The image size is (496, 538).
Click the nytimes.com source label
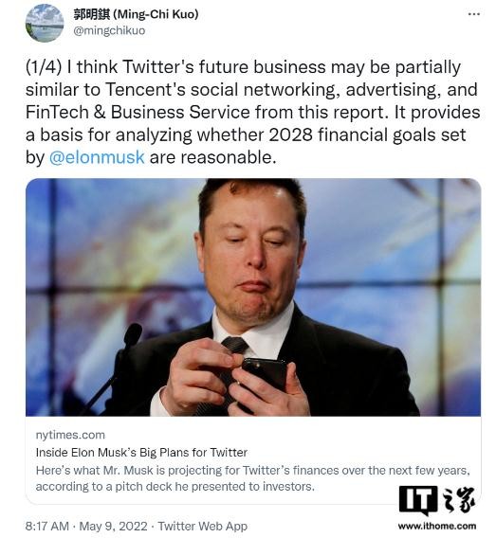[x=70, y=435]
